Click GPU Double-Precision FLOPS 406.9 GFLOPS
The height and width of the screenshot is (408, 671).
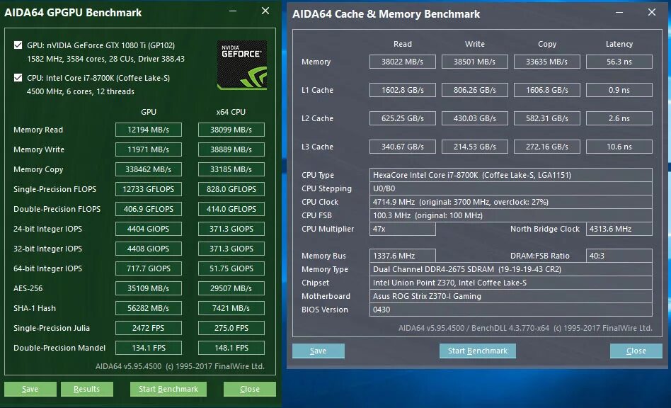[149, 209]
